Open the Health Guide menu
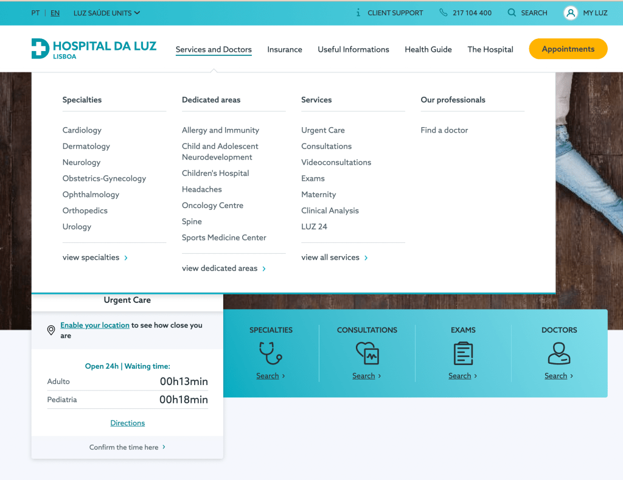 (428, 49)
